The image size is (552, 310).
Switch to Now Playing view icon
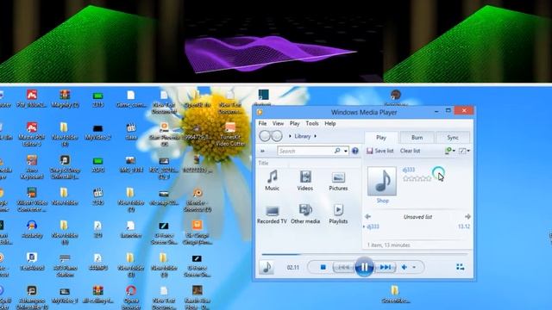[460, 267]
